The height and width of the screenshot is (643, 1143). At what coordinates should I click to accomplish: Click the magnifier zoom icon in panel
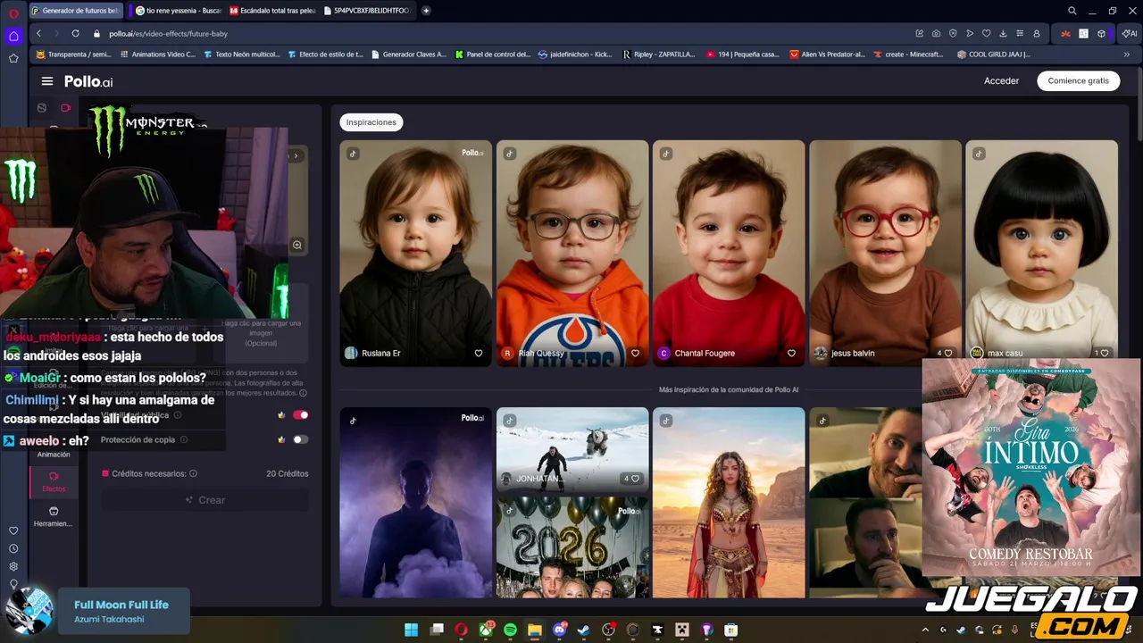coord(296,245)
